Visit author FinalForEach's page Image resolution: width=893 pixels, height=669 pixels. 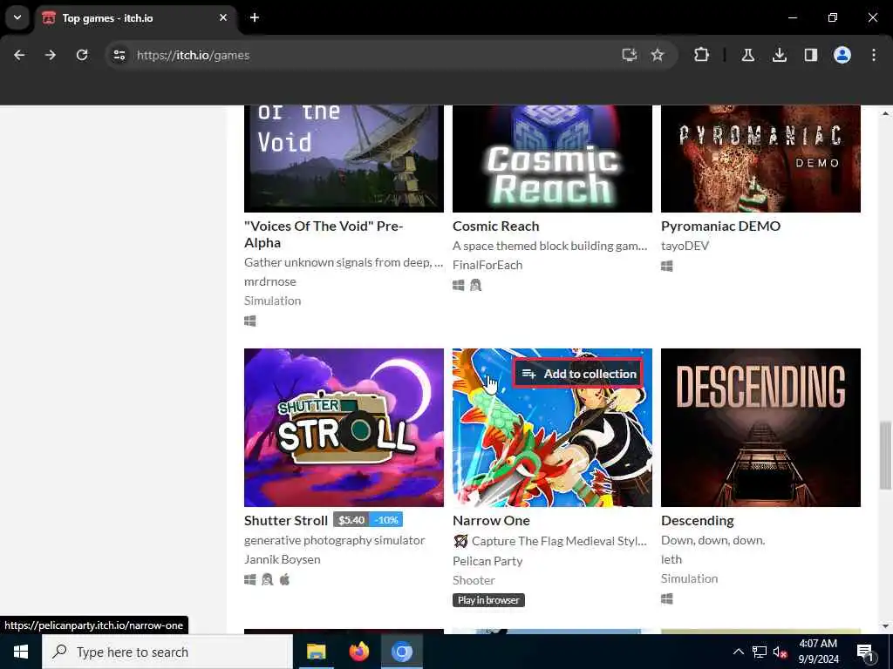tap(487, 265)
